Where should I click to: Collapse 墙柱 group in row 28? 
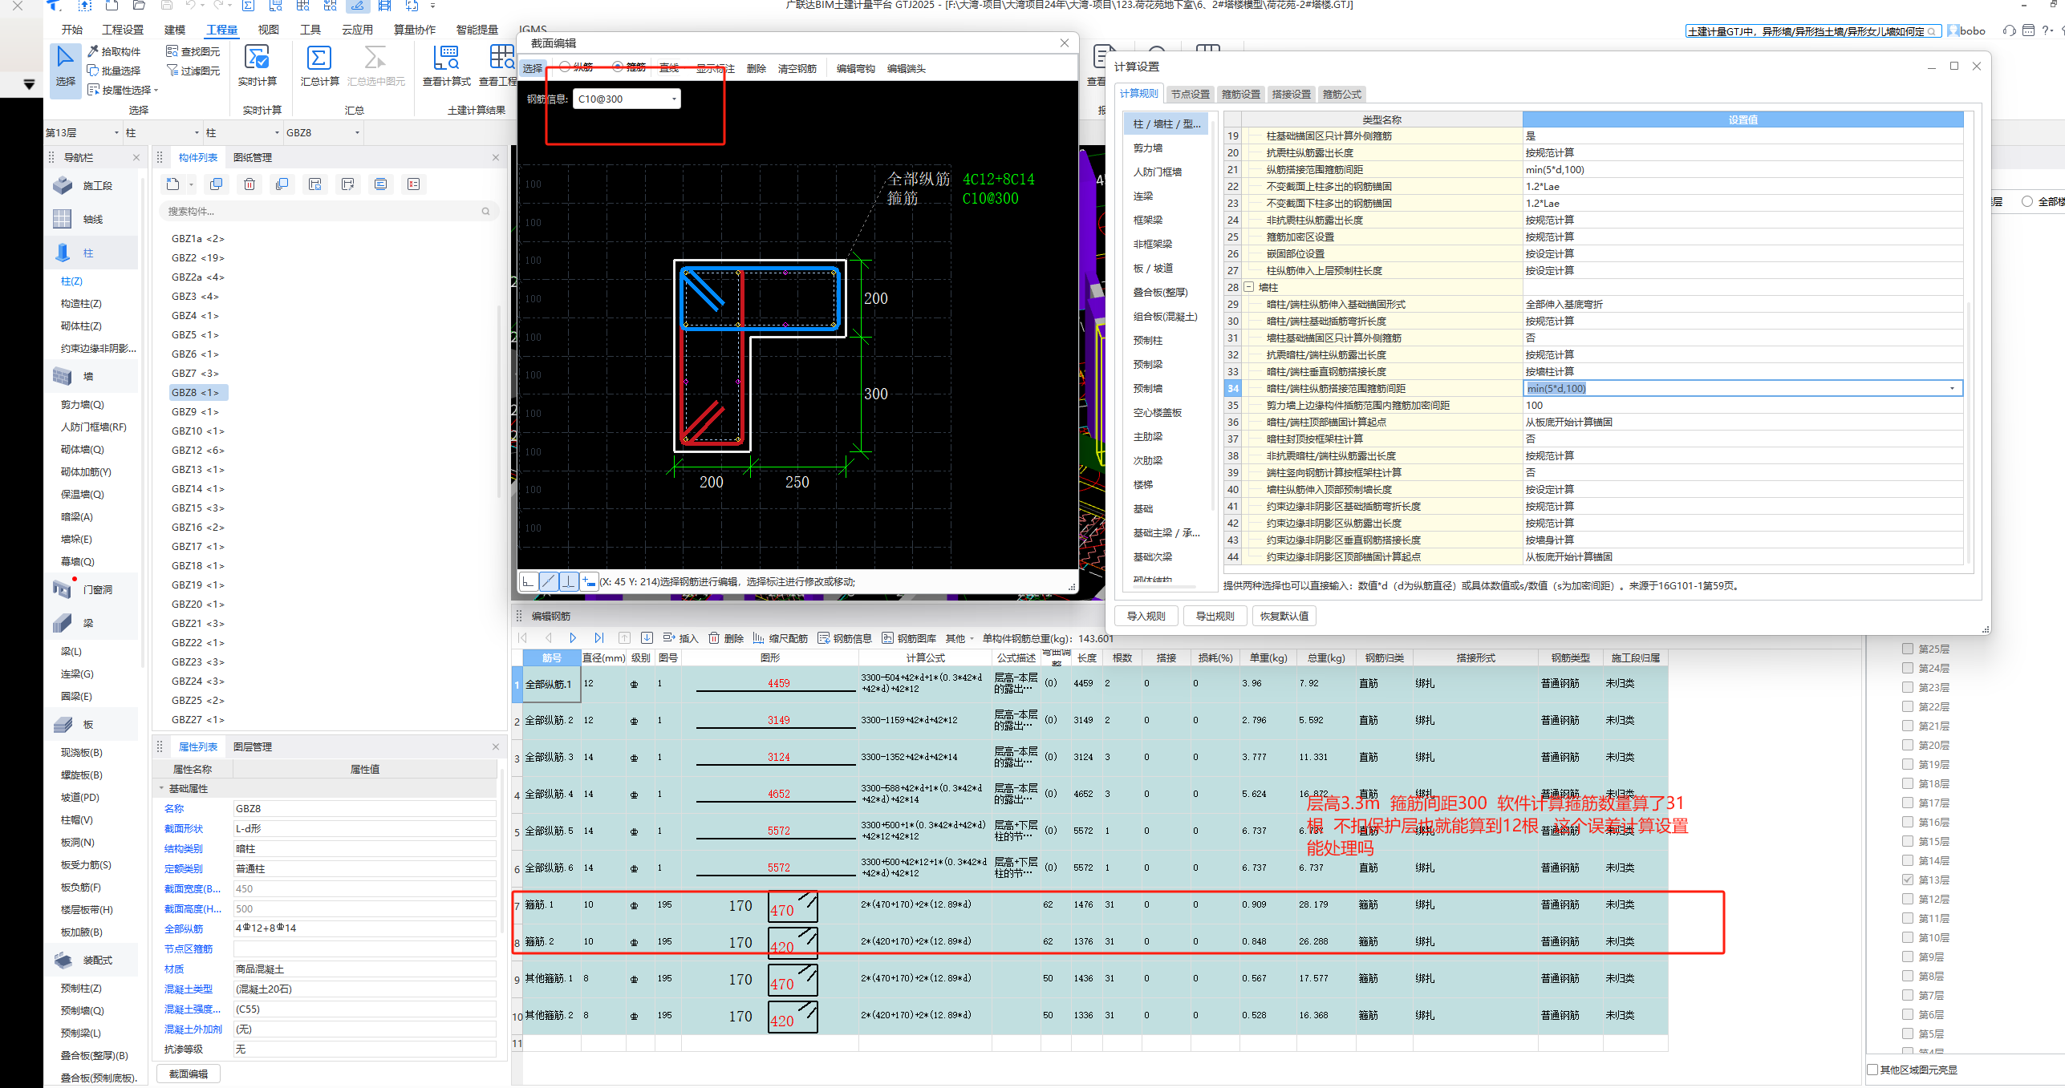[1249, 287]
